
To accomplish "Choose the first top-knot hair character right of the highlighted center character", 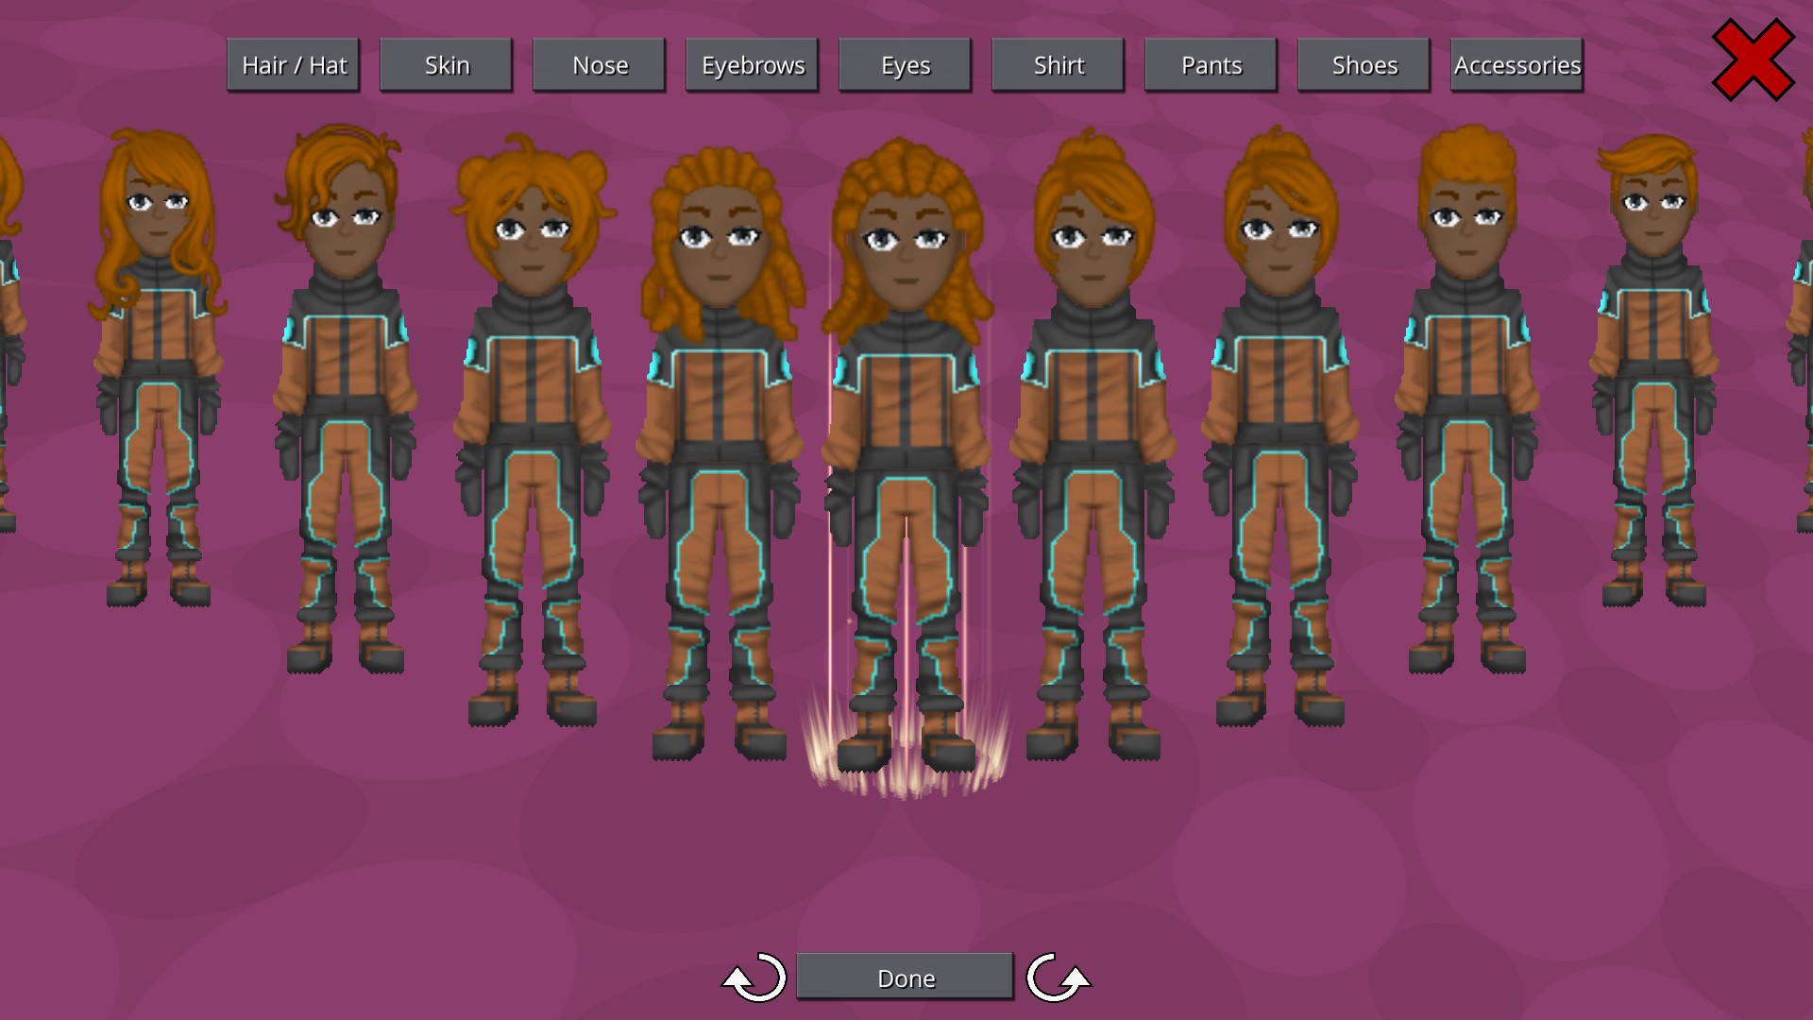I will click(x=1093, y=444).
